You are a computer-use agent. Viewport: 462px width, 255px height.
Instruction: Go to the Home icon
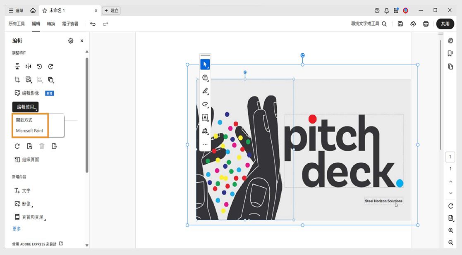click(33, 11)
